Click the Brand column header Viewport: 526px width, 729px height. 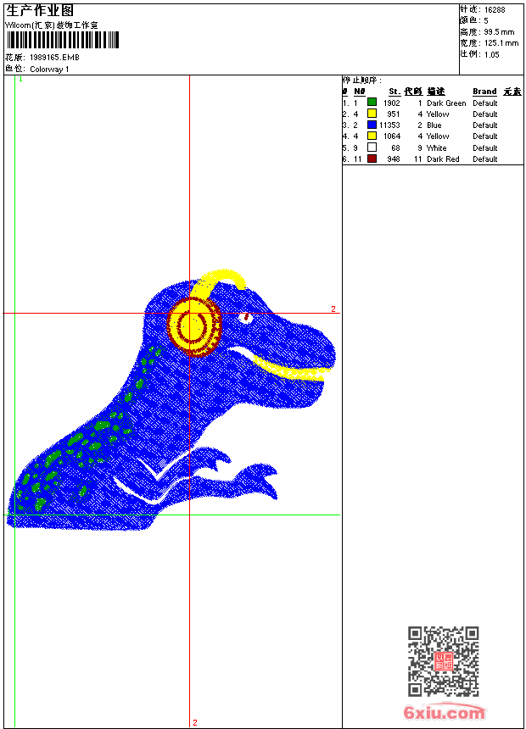484,92
